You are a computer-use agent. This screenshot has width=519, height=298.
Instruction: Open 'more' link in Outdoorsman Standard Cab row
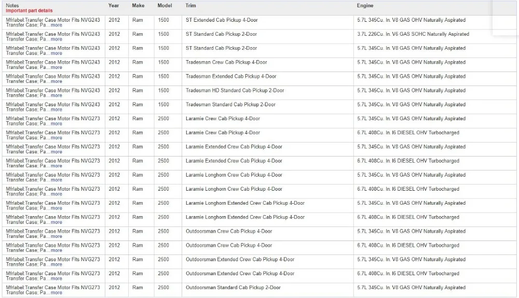(x=56, y=293)
